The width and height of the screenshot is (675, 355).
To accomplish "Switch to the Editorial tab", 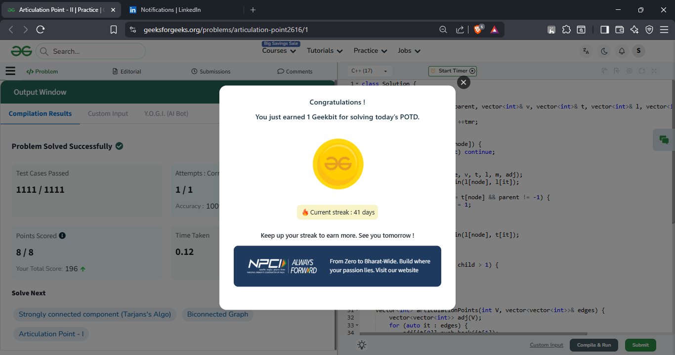I will coord(127,71).
